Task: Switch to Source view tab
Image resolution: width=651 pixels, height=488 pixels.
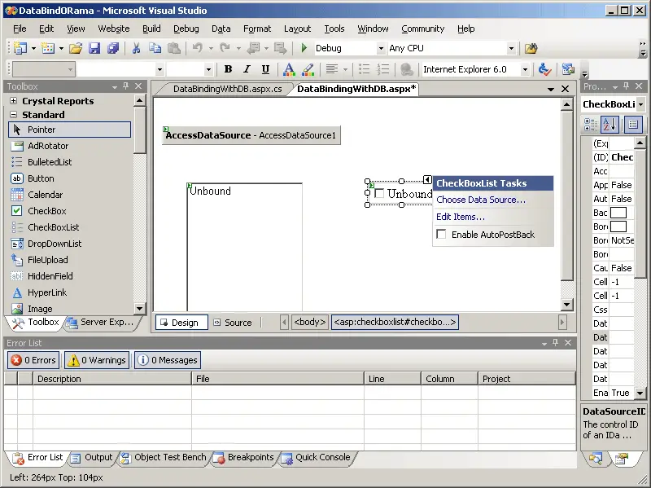Action: tap(233, 323)
